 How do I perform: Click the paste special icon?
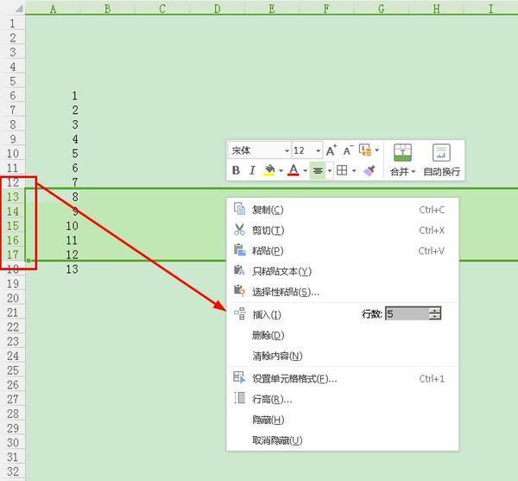pos(239,291)
